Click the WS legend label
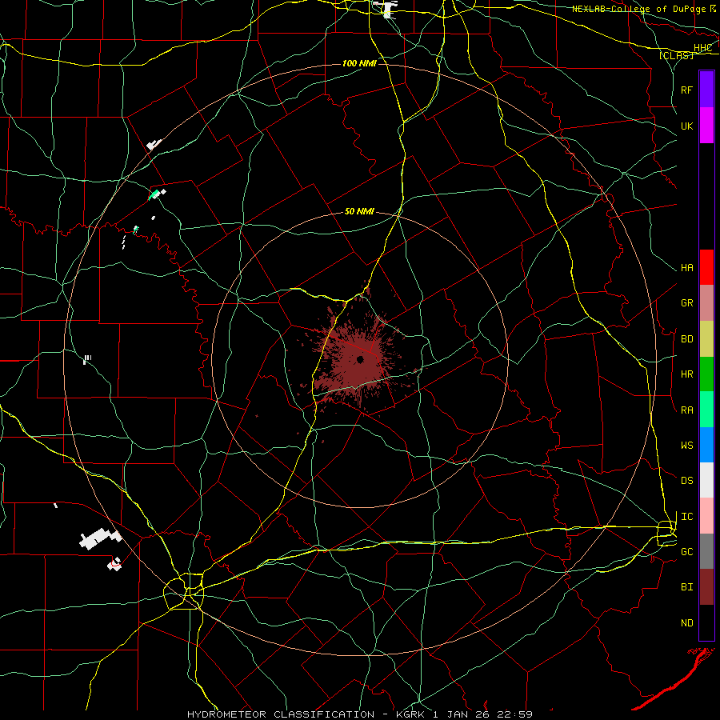This screenshot has height=720, width=720. (687, 446)
